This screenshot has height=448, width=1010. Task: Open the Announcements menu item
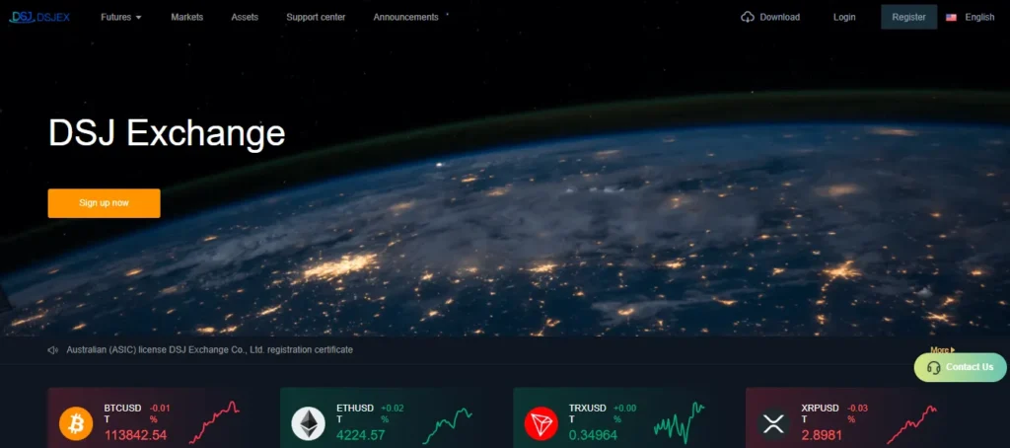(405, 18)
